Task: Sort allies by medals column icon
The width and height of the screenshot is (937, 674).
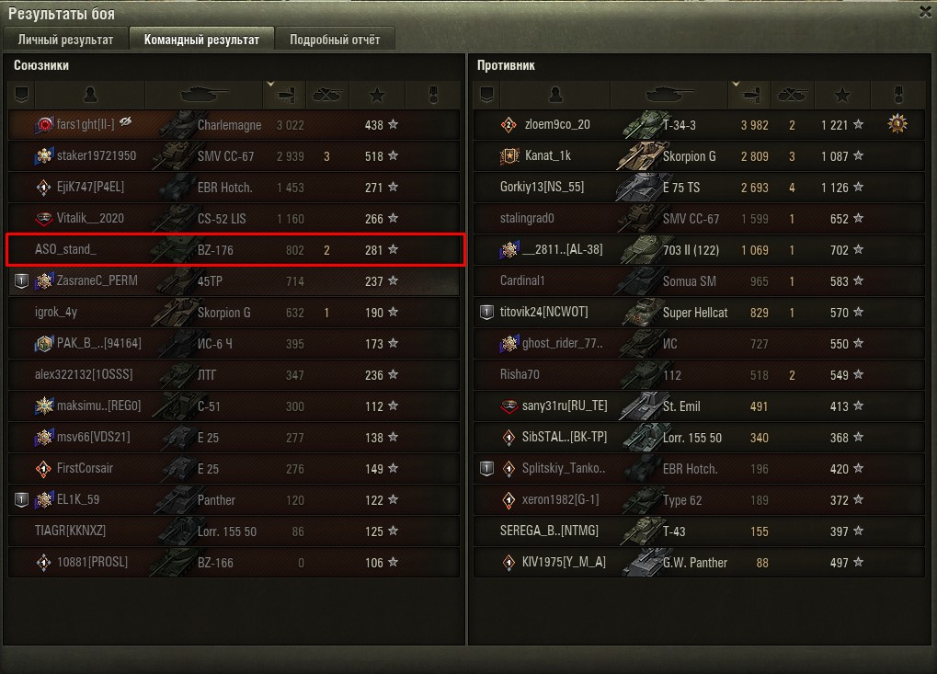Action: 433,95
